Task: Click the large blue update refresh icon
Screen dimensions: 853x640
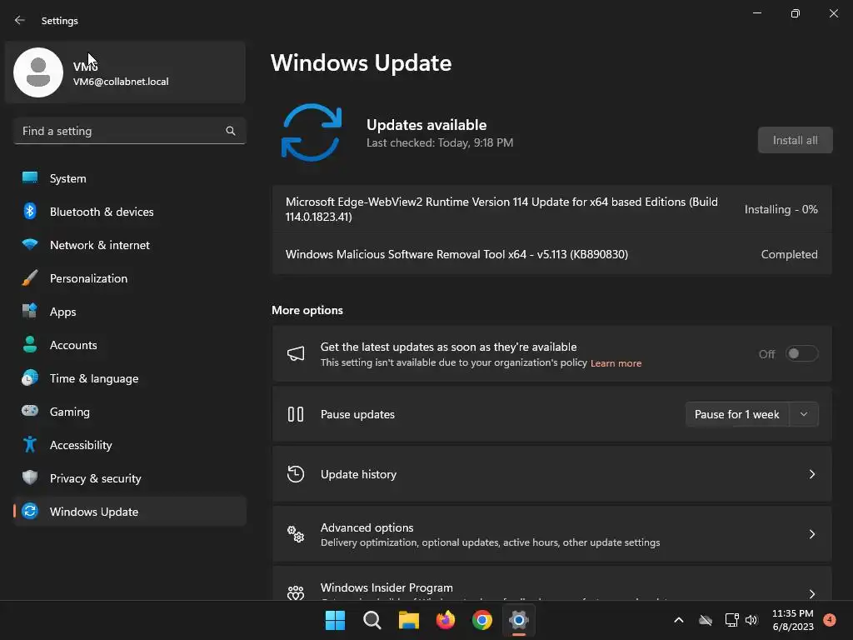Action: tap(312, 132)
